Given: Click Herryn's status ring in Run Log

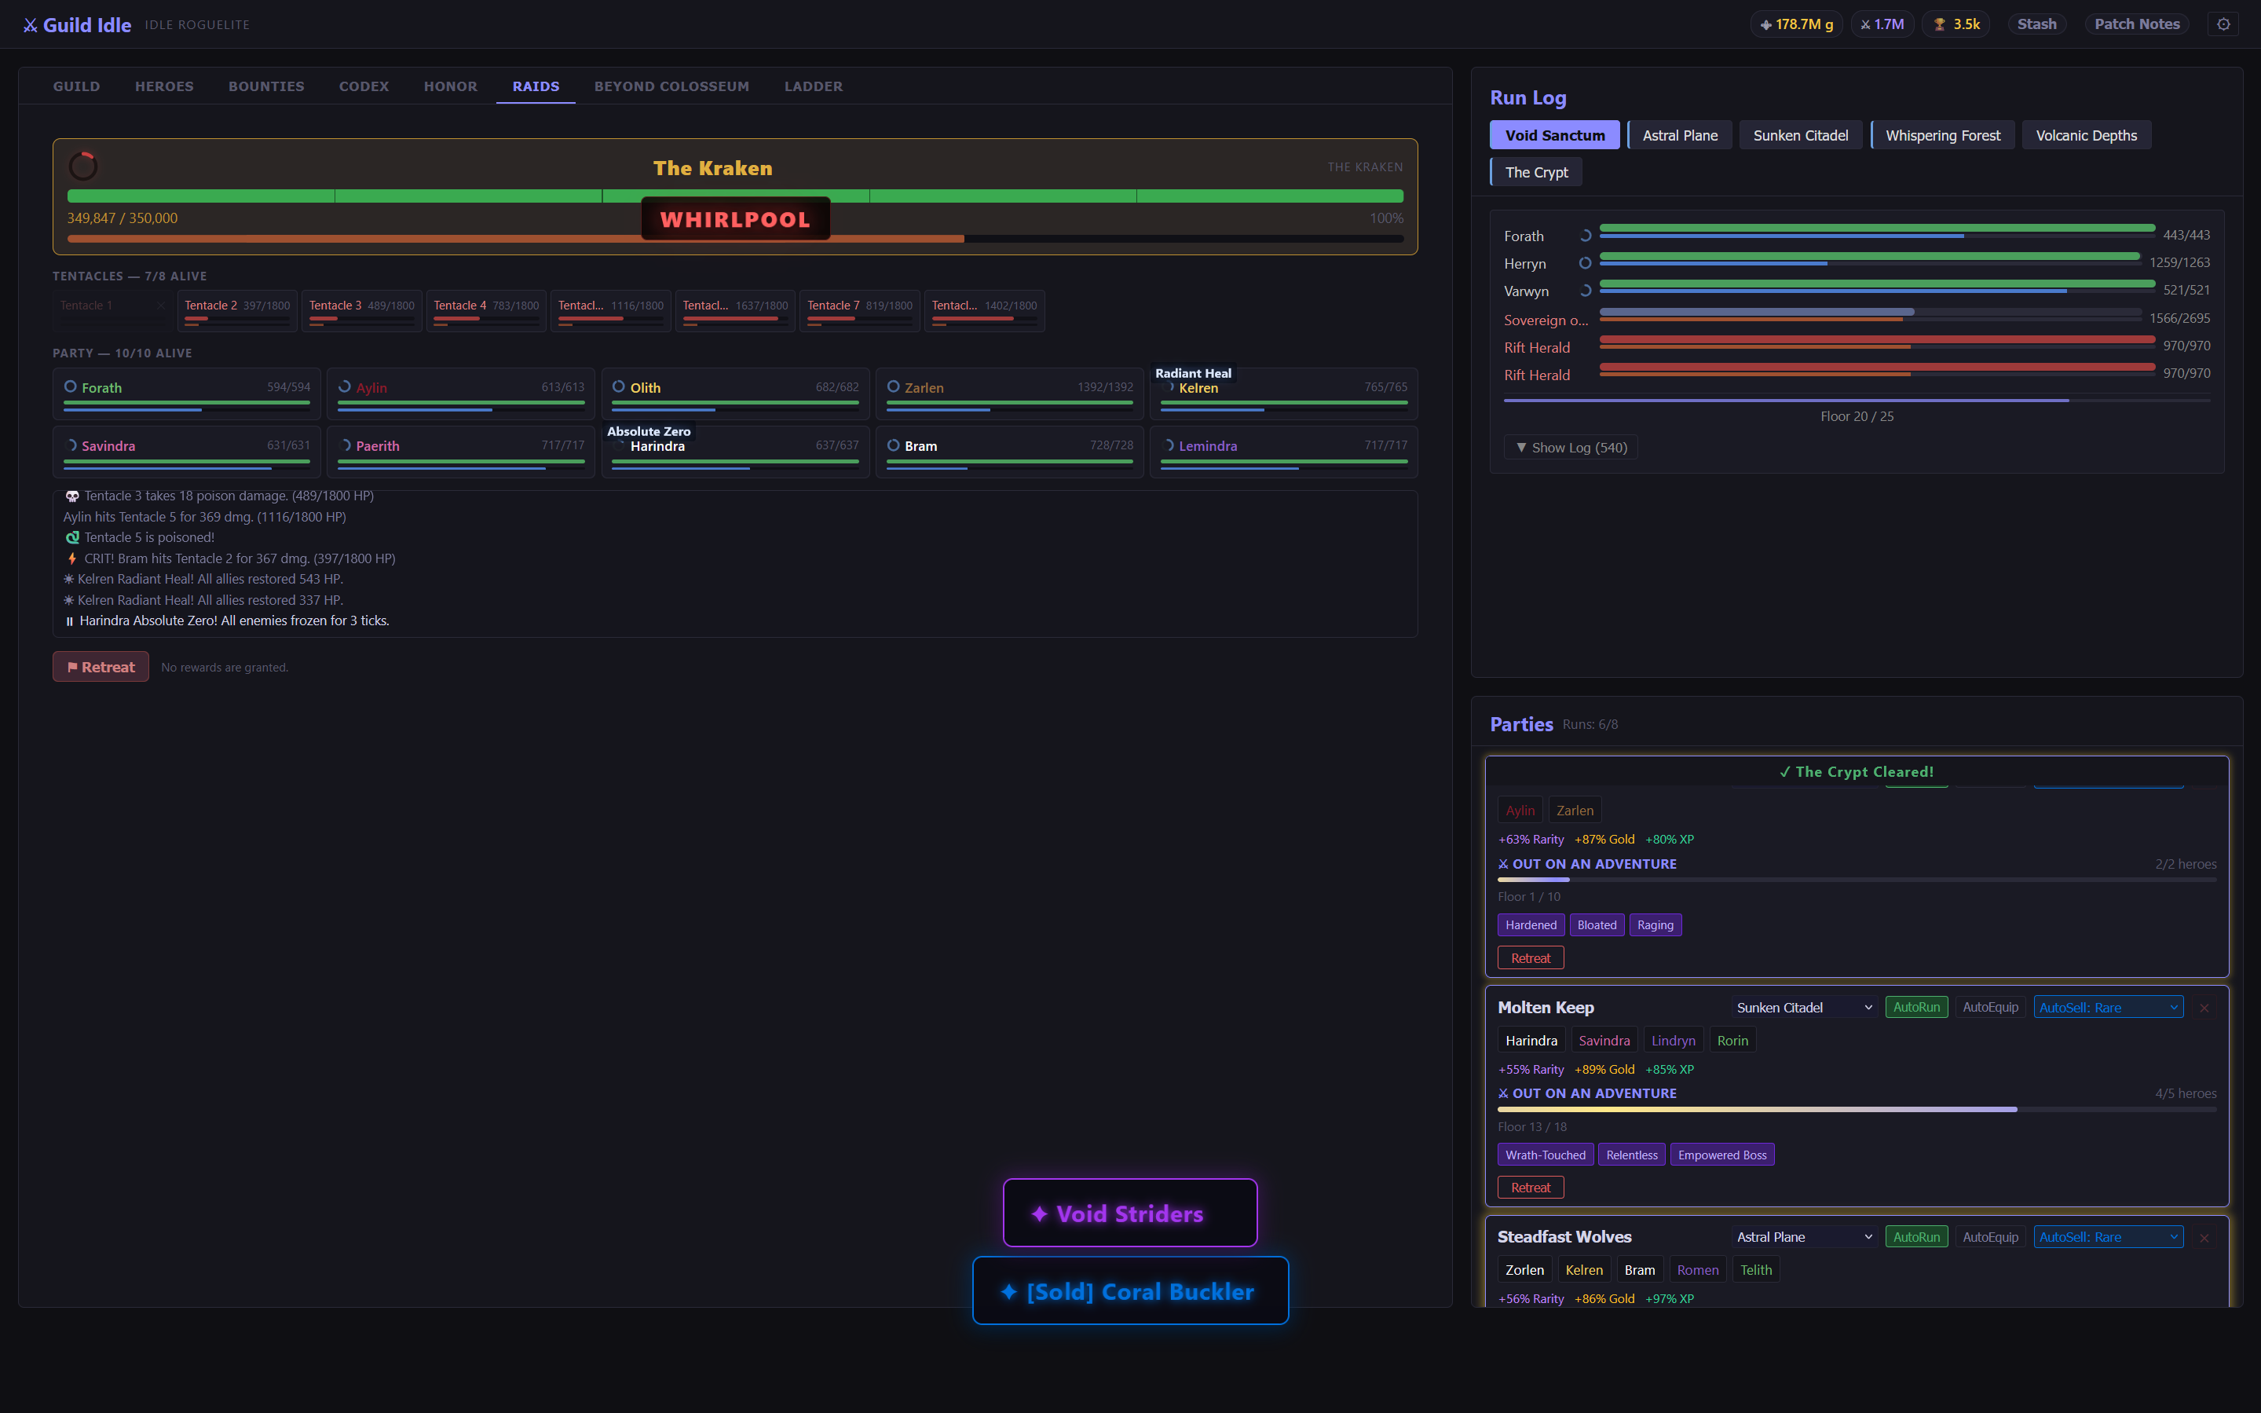Looking at the screenshot, I should [1585, 264].
